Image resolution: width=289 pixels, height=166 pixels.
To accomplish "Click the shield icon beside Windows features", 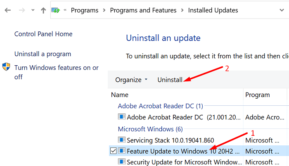I will [x=7, y=68].
